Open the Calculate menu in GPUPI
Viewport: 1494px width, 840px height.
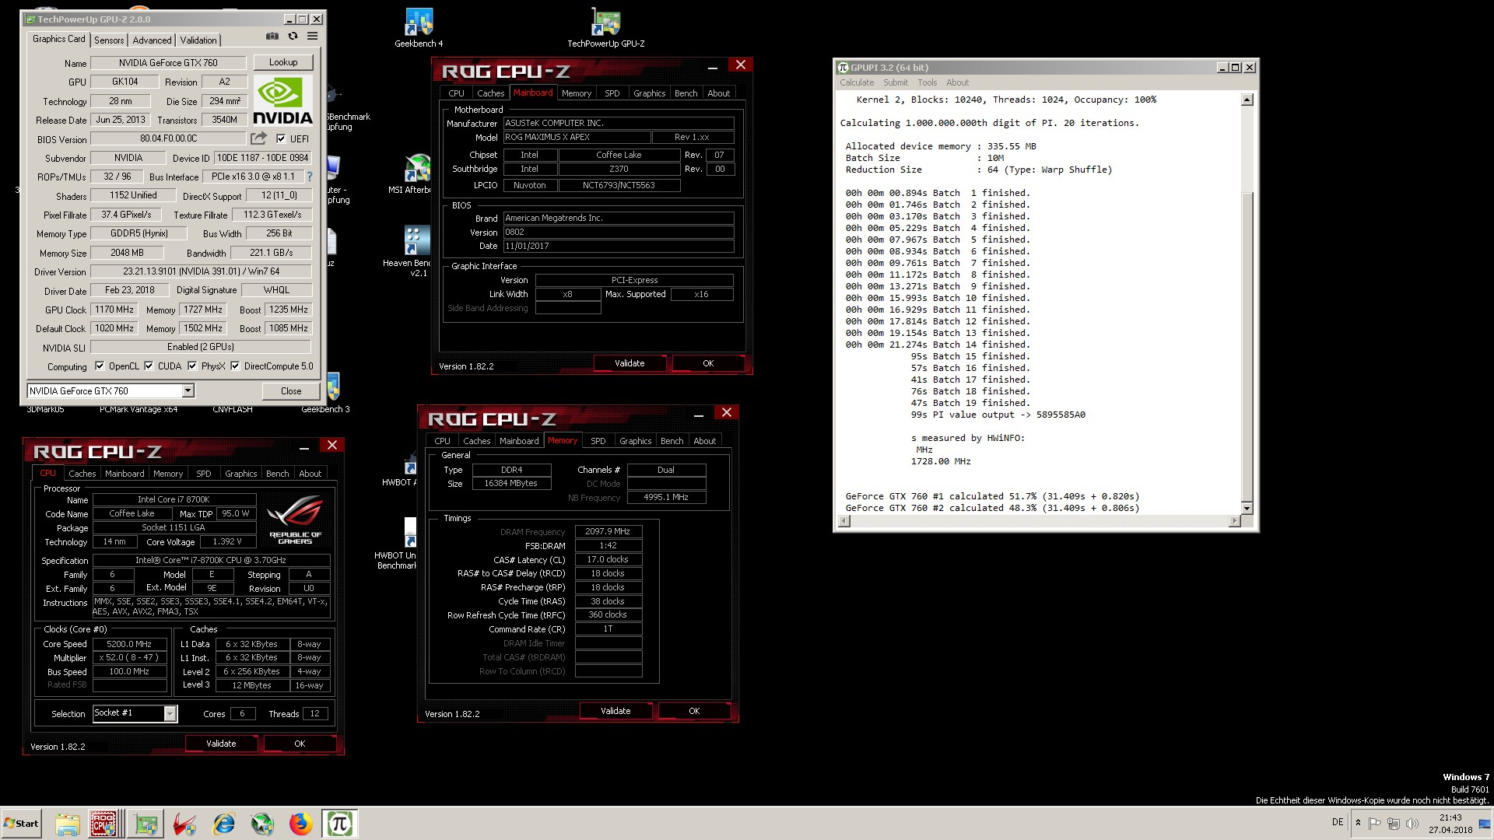click(857, 82)
